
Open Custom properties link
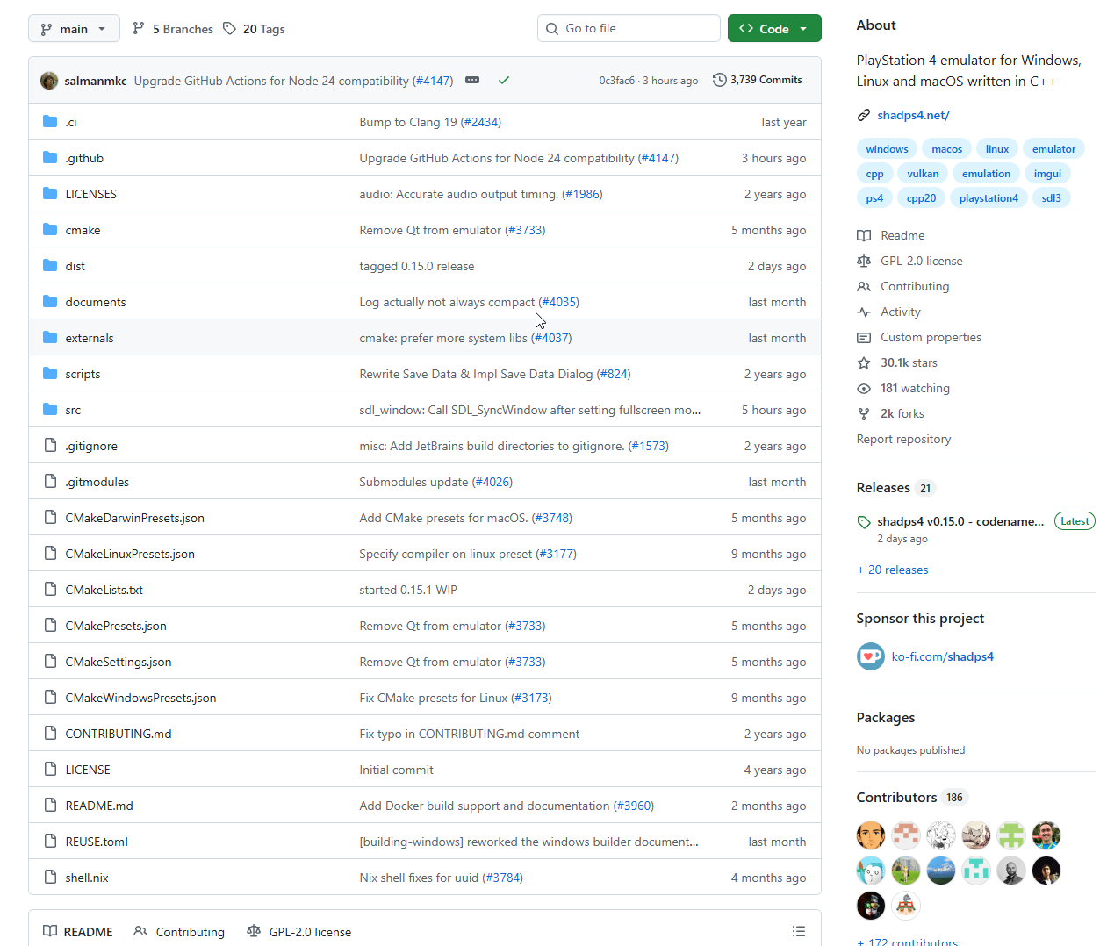pyautogui.click(x=931, y=337)
